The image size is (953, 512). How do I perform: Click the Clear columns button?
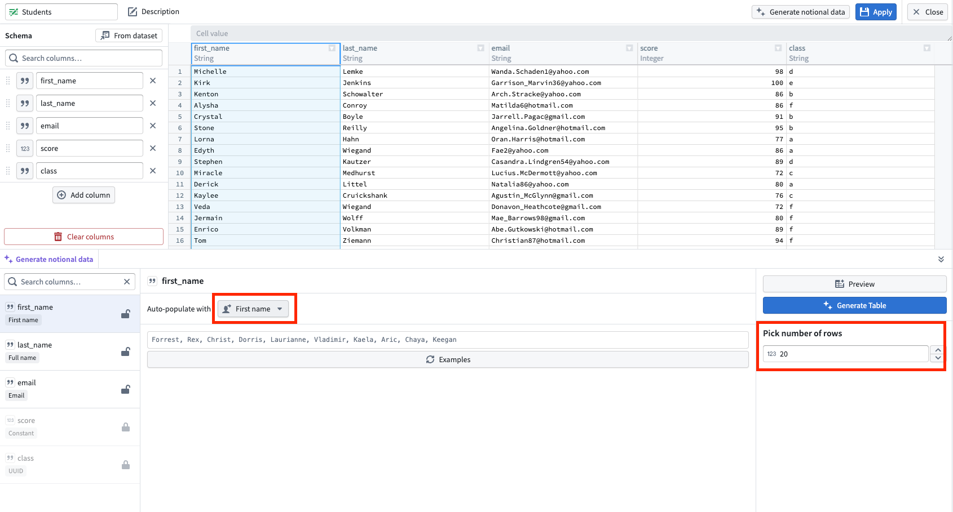tap(83, 237)
